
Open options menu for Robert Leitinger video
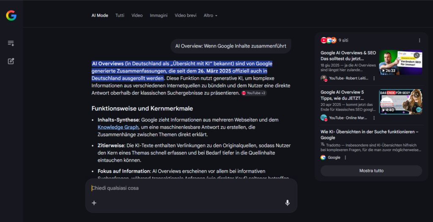click(x=374, y=79)
